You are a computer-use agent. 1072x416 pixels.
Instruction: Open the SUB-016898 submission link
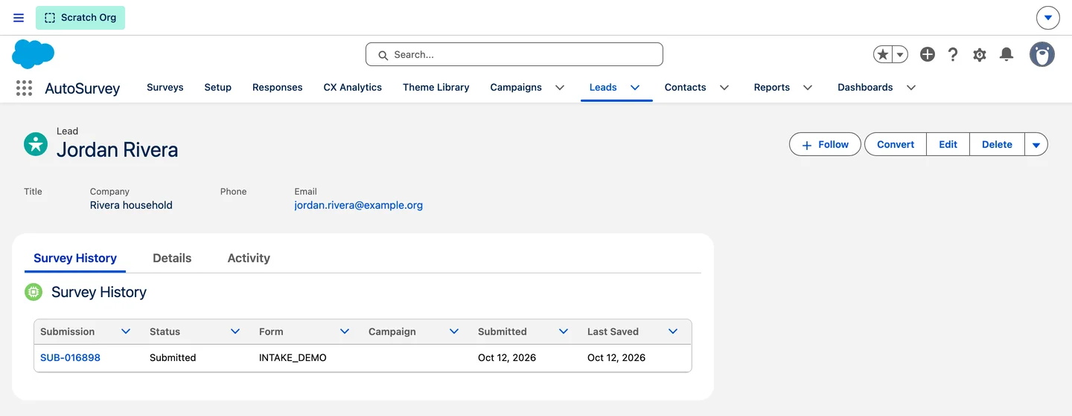tap(70, 357)
